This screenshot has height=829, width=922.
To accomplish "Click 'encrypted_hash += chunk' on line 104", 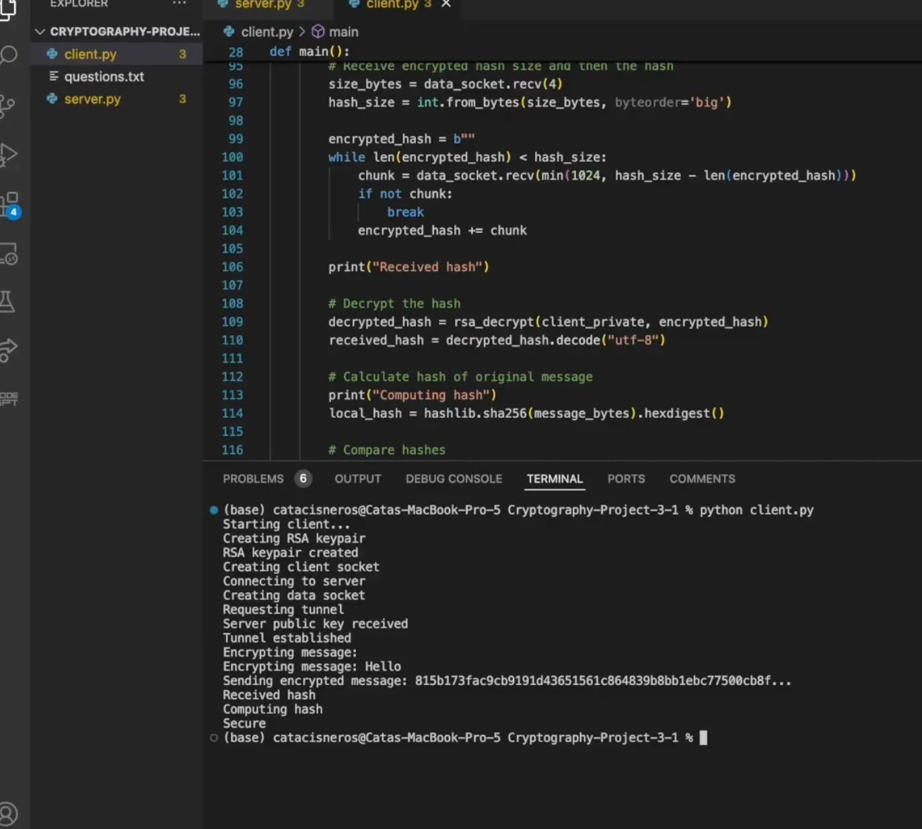I will coord(442,230).
